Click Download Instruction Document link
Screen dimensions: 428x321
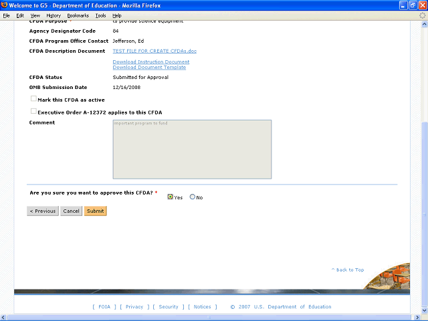coord(151,62)
